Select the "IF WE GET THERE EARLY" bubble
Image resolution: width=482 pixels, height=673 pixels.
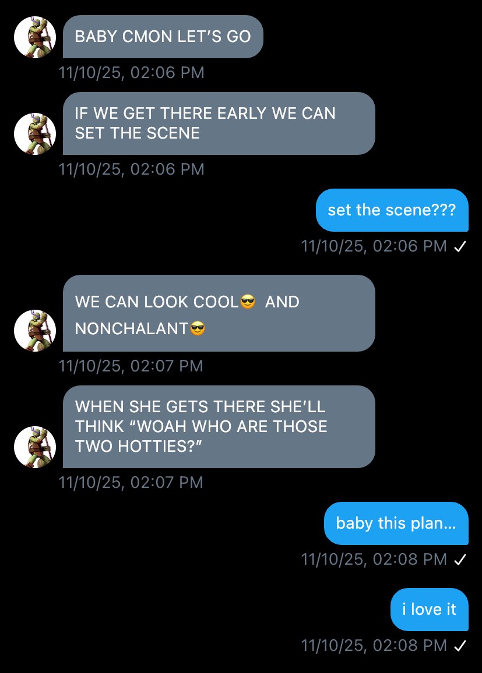pyautogui.click(x=219, y=123)
